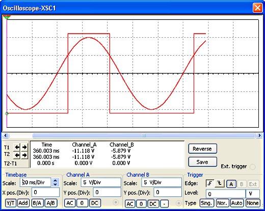
Task: Select trigger source B
Action: point(242,184)
